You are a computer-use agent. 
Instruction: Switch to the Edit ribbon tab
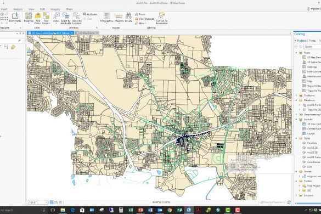coord(42,9)
